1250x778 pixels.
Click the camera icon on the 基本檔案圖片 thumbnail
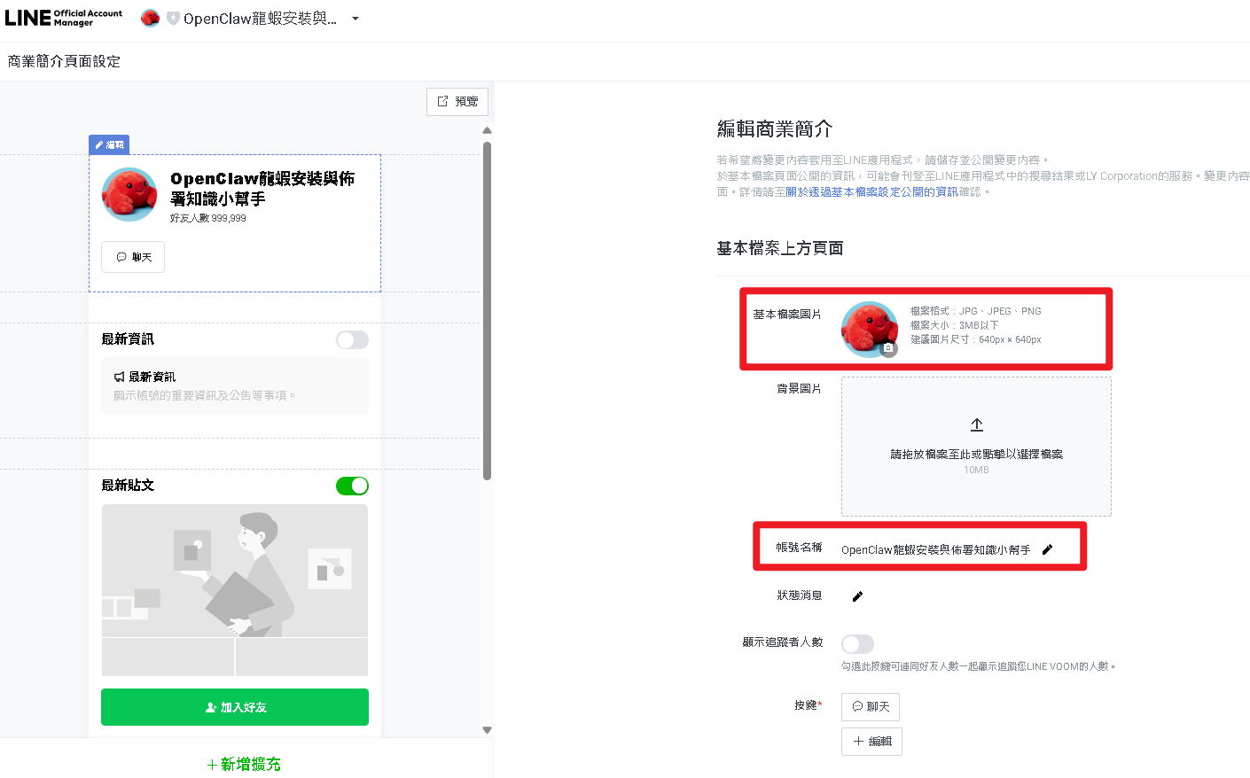pyautogui.click(x=888, y=348)
